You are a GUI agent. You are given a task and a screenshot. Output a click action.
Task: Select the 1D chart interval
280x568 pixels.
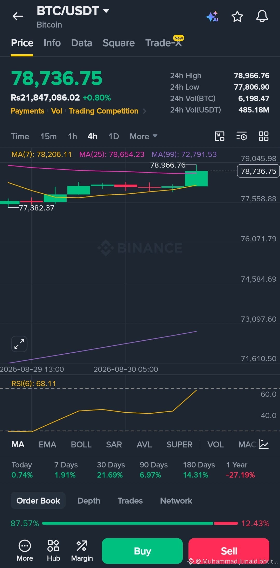tap(114, 136)
